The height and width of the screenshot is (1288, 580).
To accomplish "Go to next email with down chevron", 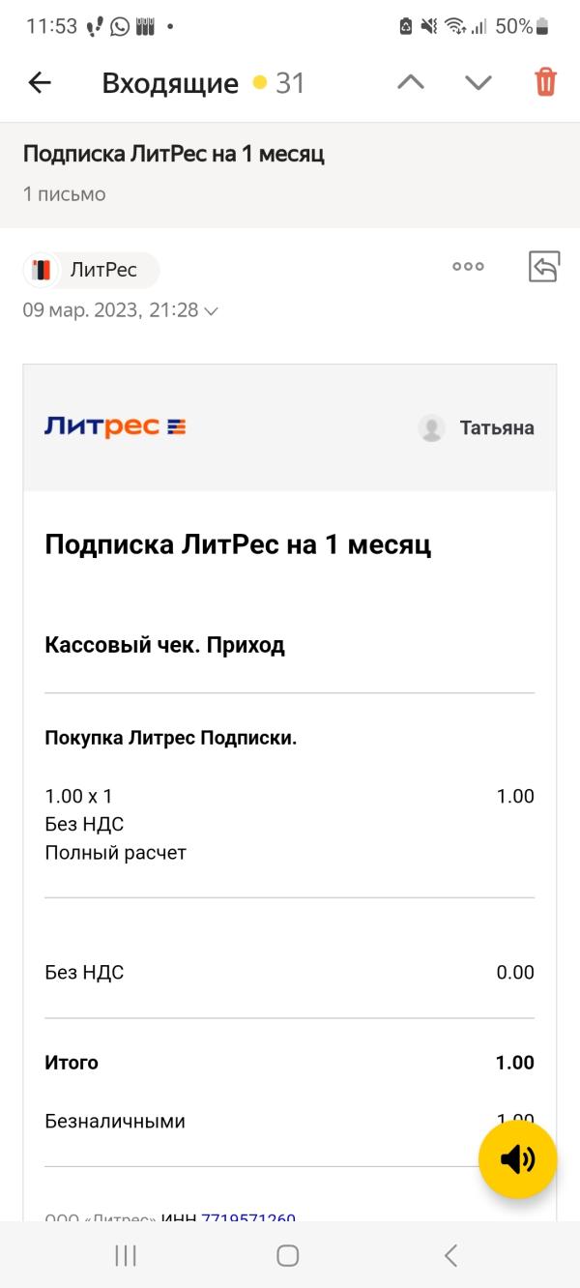I will click(478, 82).
